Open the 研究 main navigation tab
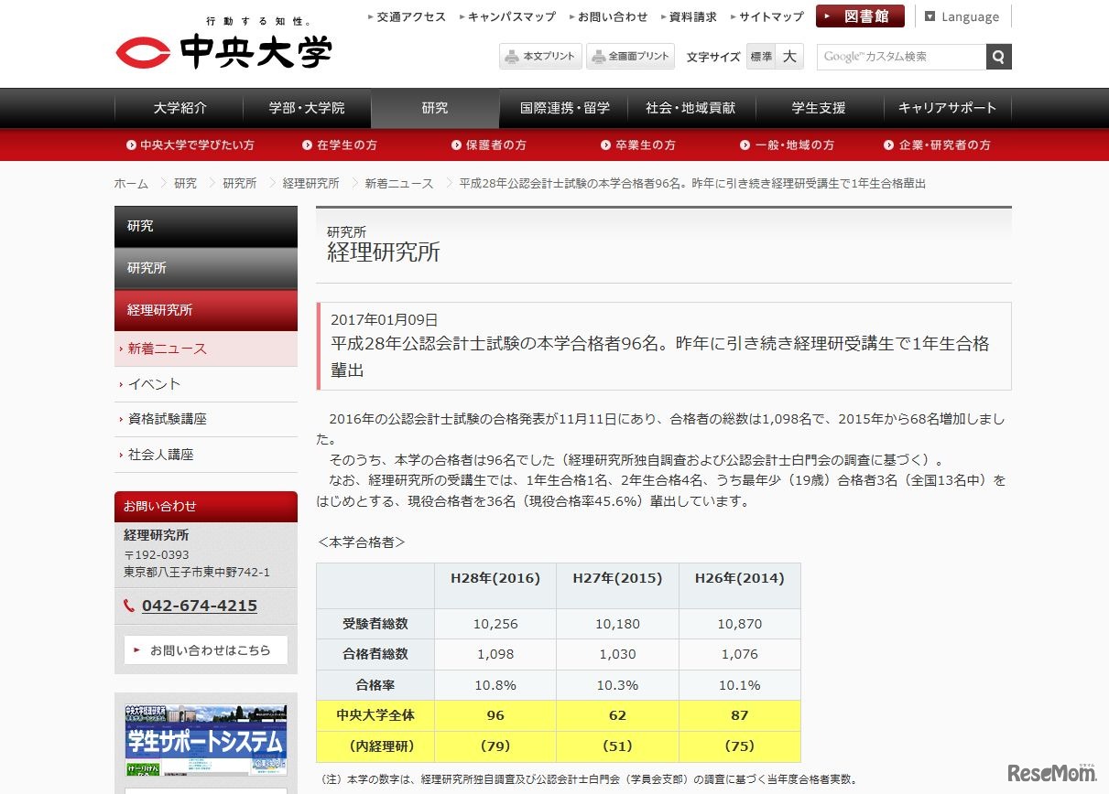Viewport: 1109px width, 794px height. [x=435, y=108]
